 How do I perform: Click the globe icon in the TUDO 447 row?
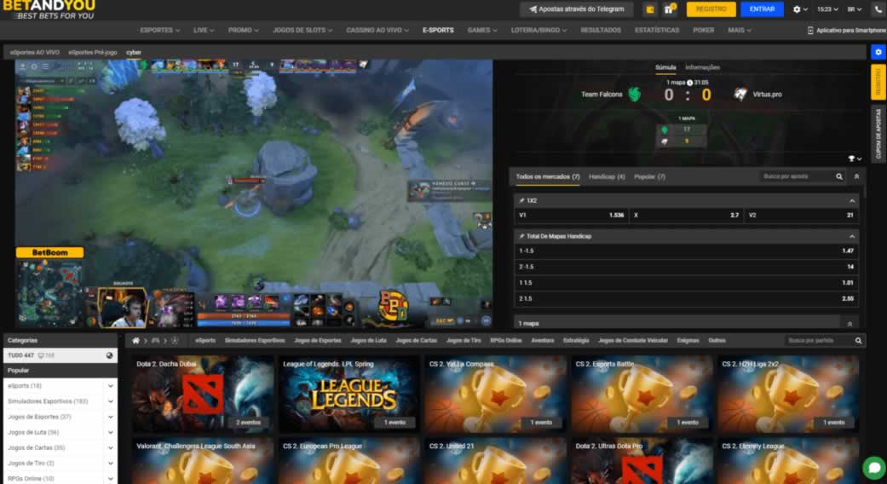pyautogui.click(x=109, y=355)
